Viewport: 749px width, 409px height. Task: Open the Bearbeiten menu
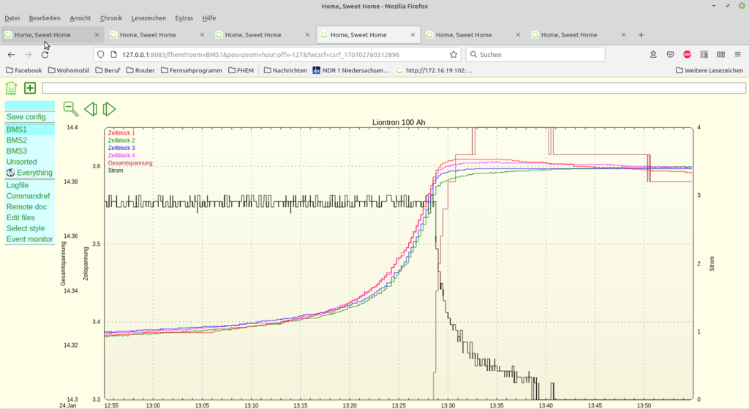pos(45,18)
